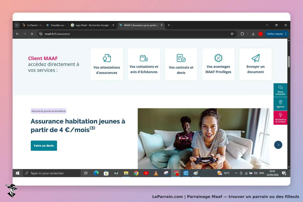
Task: Open Task View on the taskbar
Action: [x=86, y=173]
